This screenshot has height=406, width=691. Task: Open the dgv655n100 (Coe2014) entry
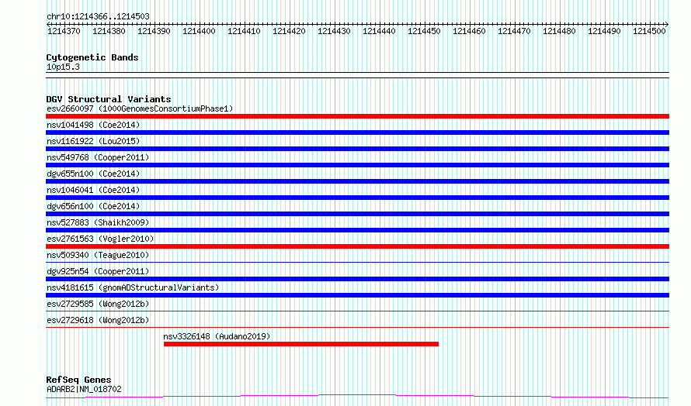click(93, 174)
